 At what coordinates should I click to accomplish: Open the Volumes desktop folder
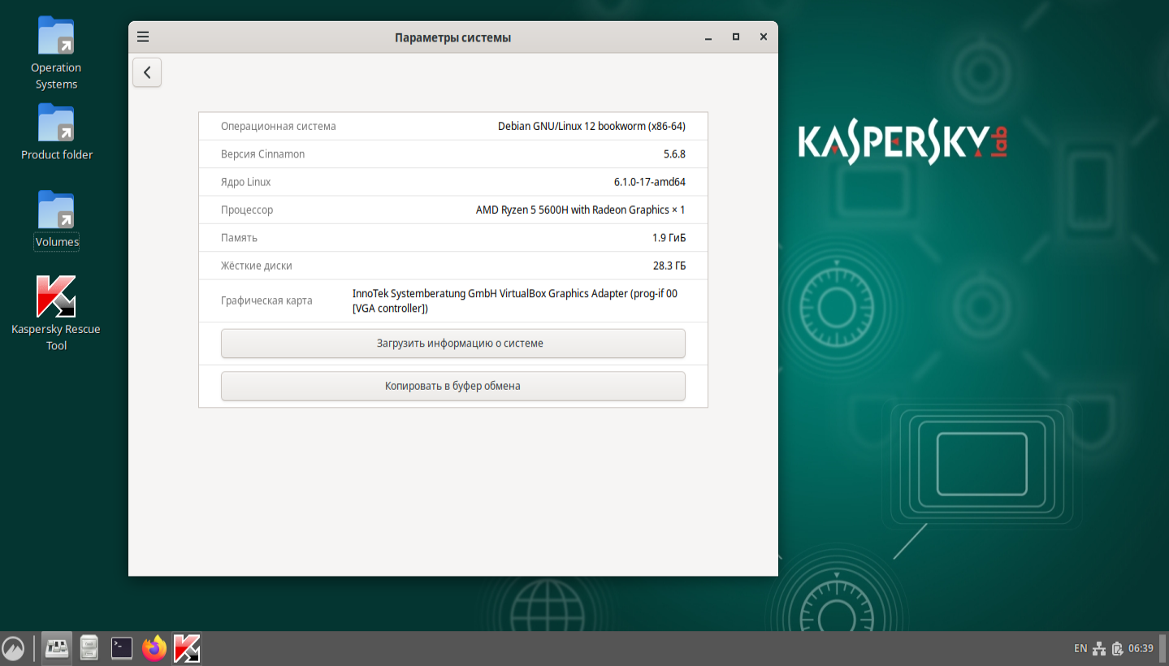pyautogui.click(x=57, y=220)
